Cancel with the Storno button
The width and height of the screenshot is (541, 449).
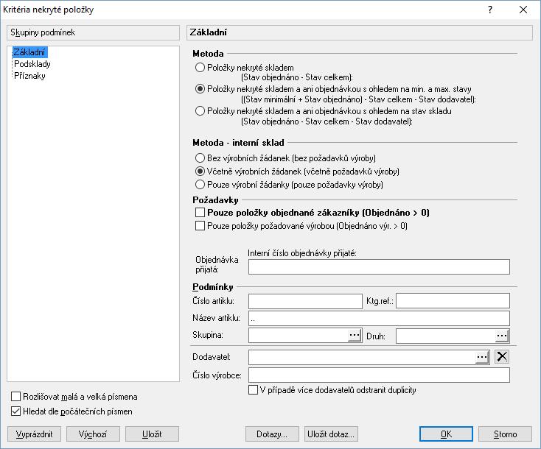[505, 434]
